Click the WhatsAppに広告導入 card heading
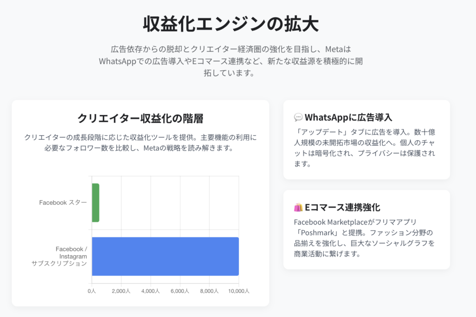This screenshot has width=476, height=317. [x=349, y=117]
